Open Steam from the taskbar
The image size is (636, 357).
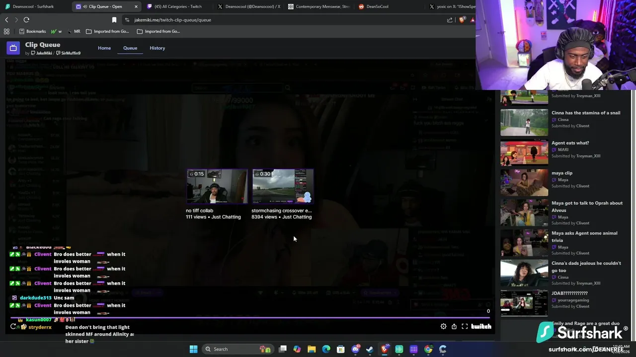pyautogui.click(x=370, y=349)
